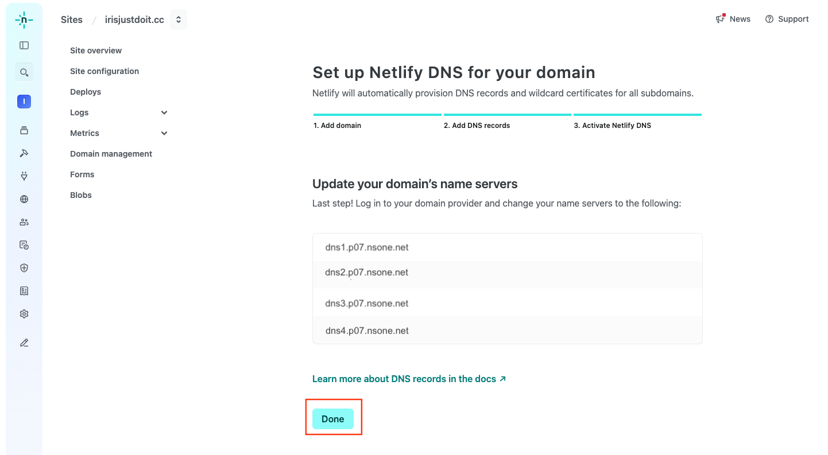Expand the Metrics submenu
The image size is (828, 455).
[164, 133]
